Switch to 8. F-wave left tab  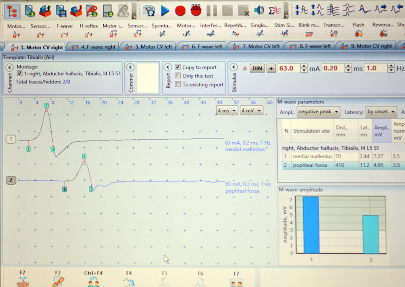click(x=311, y=46)
